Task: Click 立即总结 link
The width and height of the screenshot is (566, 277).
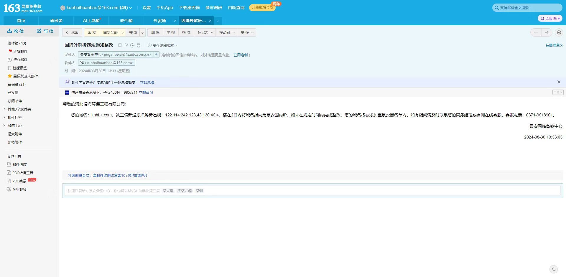Action: click(147, 83)
